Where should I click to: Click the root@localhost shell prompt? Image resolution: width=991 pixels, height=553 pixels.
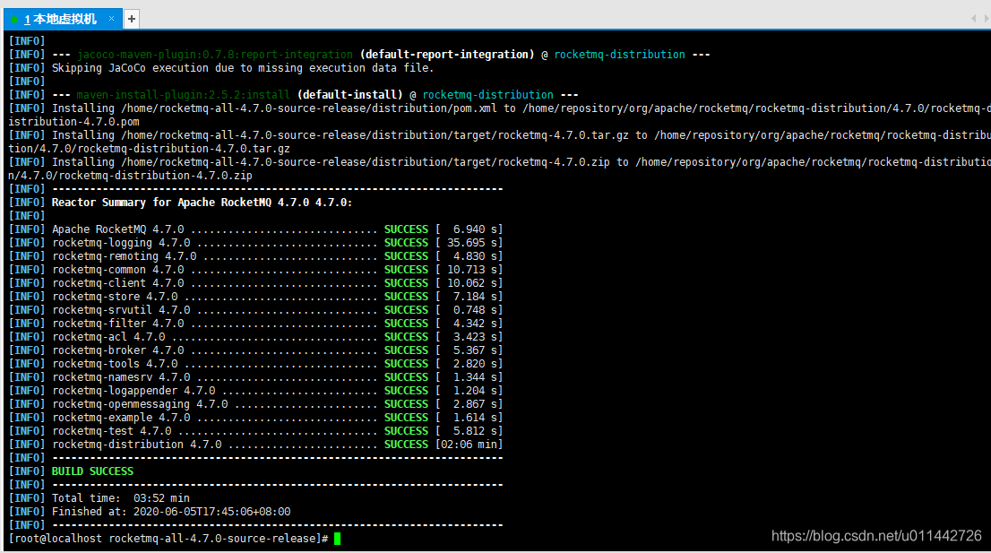168,539
